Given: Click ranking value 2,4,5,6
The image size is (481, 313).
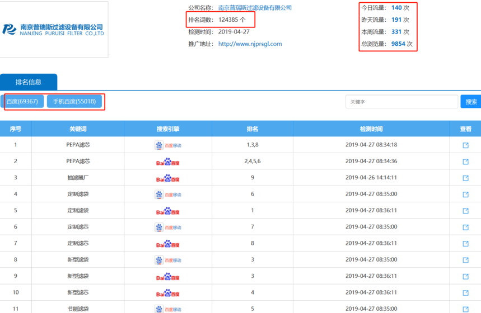Looking at the screenshot, I should pyautogui.click(x=253, y=161).
